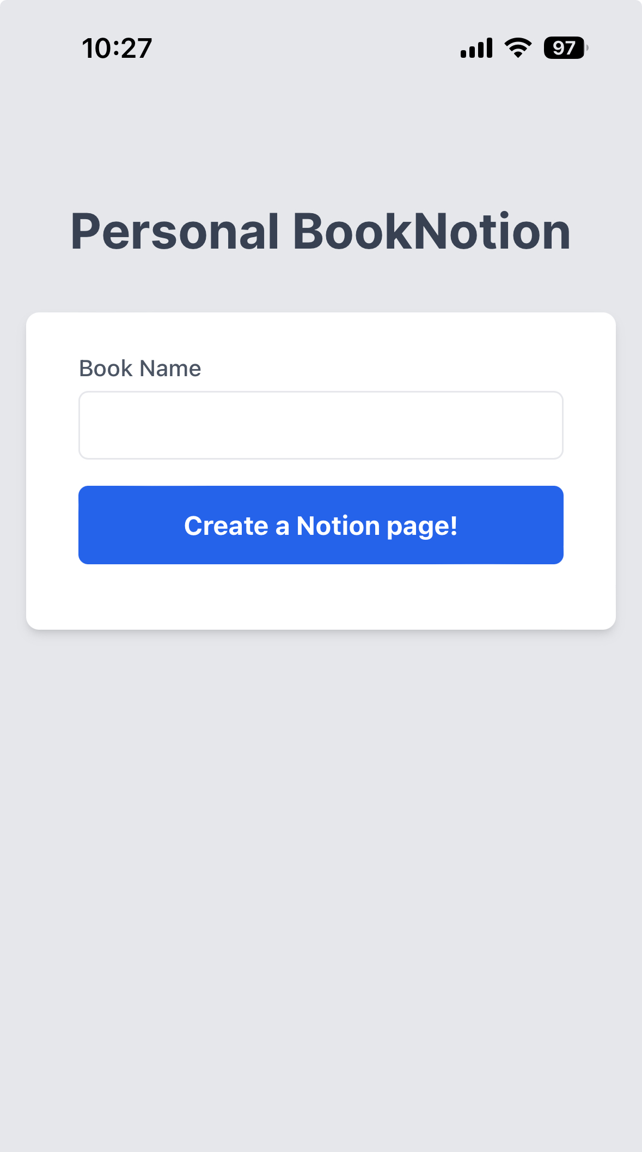
Task: Click the word Notion on the blue button
Action: point(338,526)
